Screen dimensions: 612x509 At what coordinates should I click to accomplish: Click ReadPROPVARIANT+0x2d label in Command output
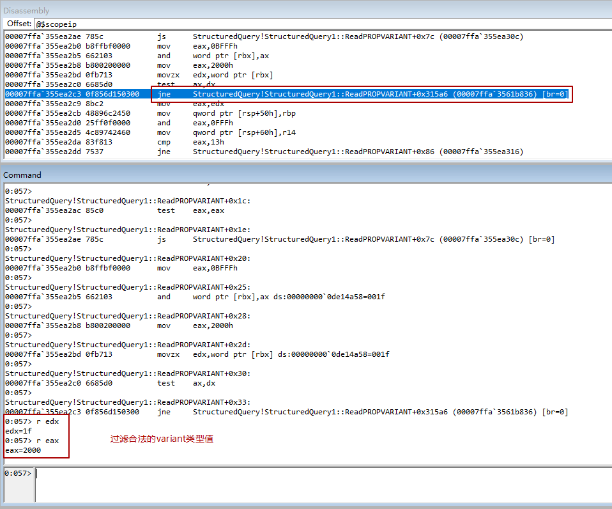click(128, 345)
